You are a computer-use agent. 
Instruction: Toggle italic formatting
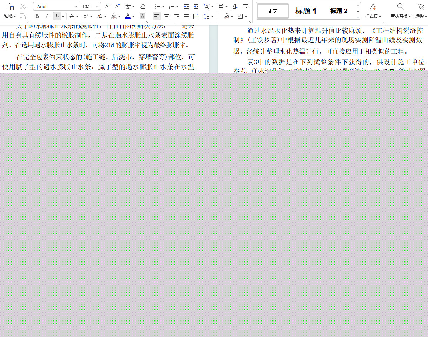click(x=47, y=16)
